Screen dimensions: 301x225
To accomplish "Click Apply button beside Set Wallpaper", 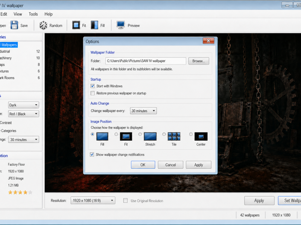I will coord(259,201).
